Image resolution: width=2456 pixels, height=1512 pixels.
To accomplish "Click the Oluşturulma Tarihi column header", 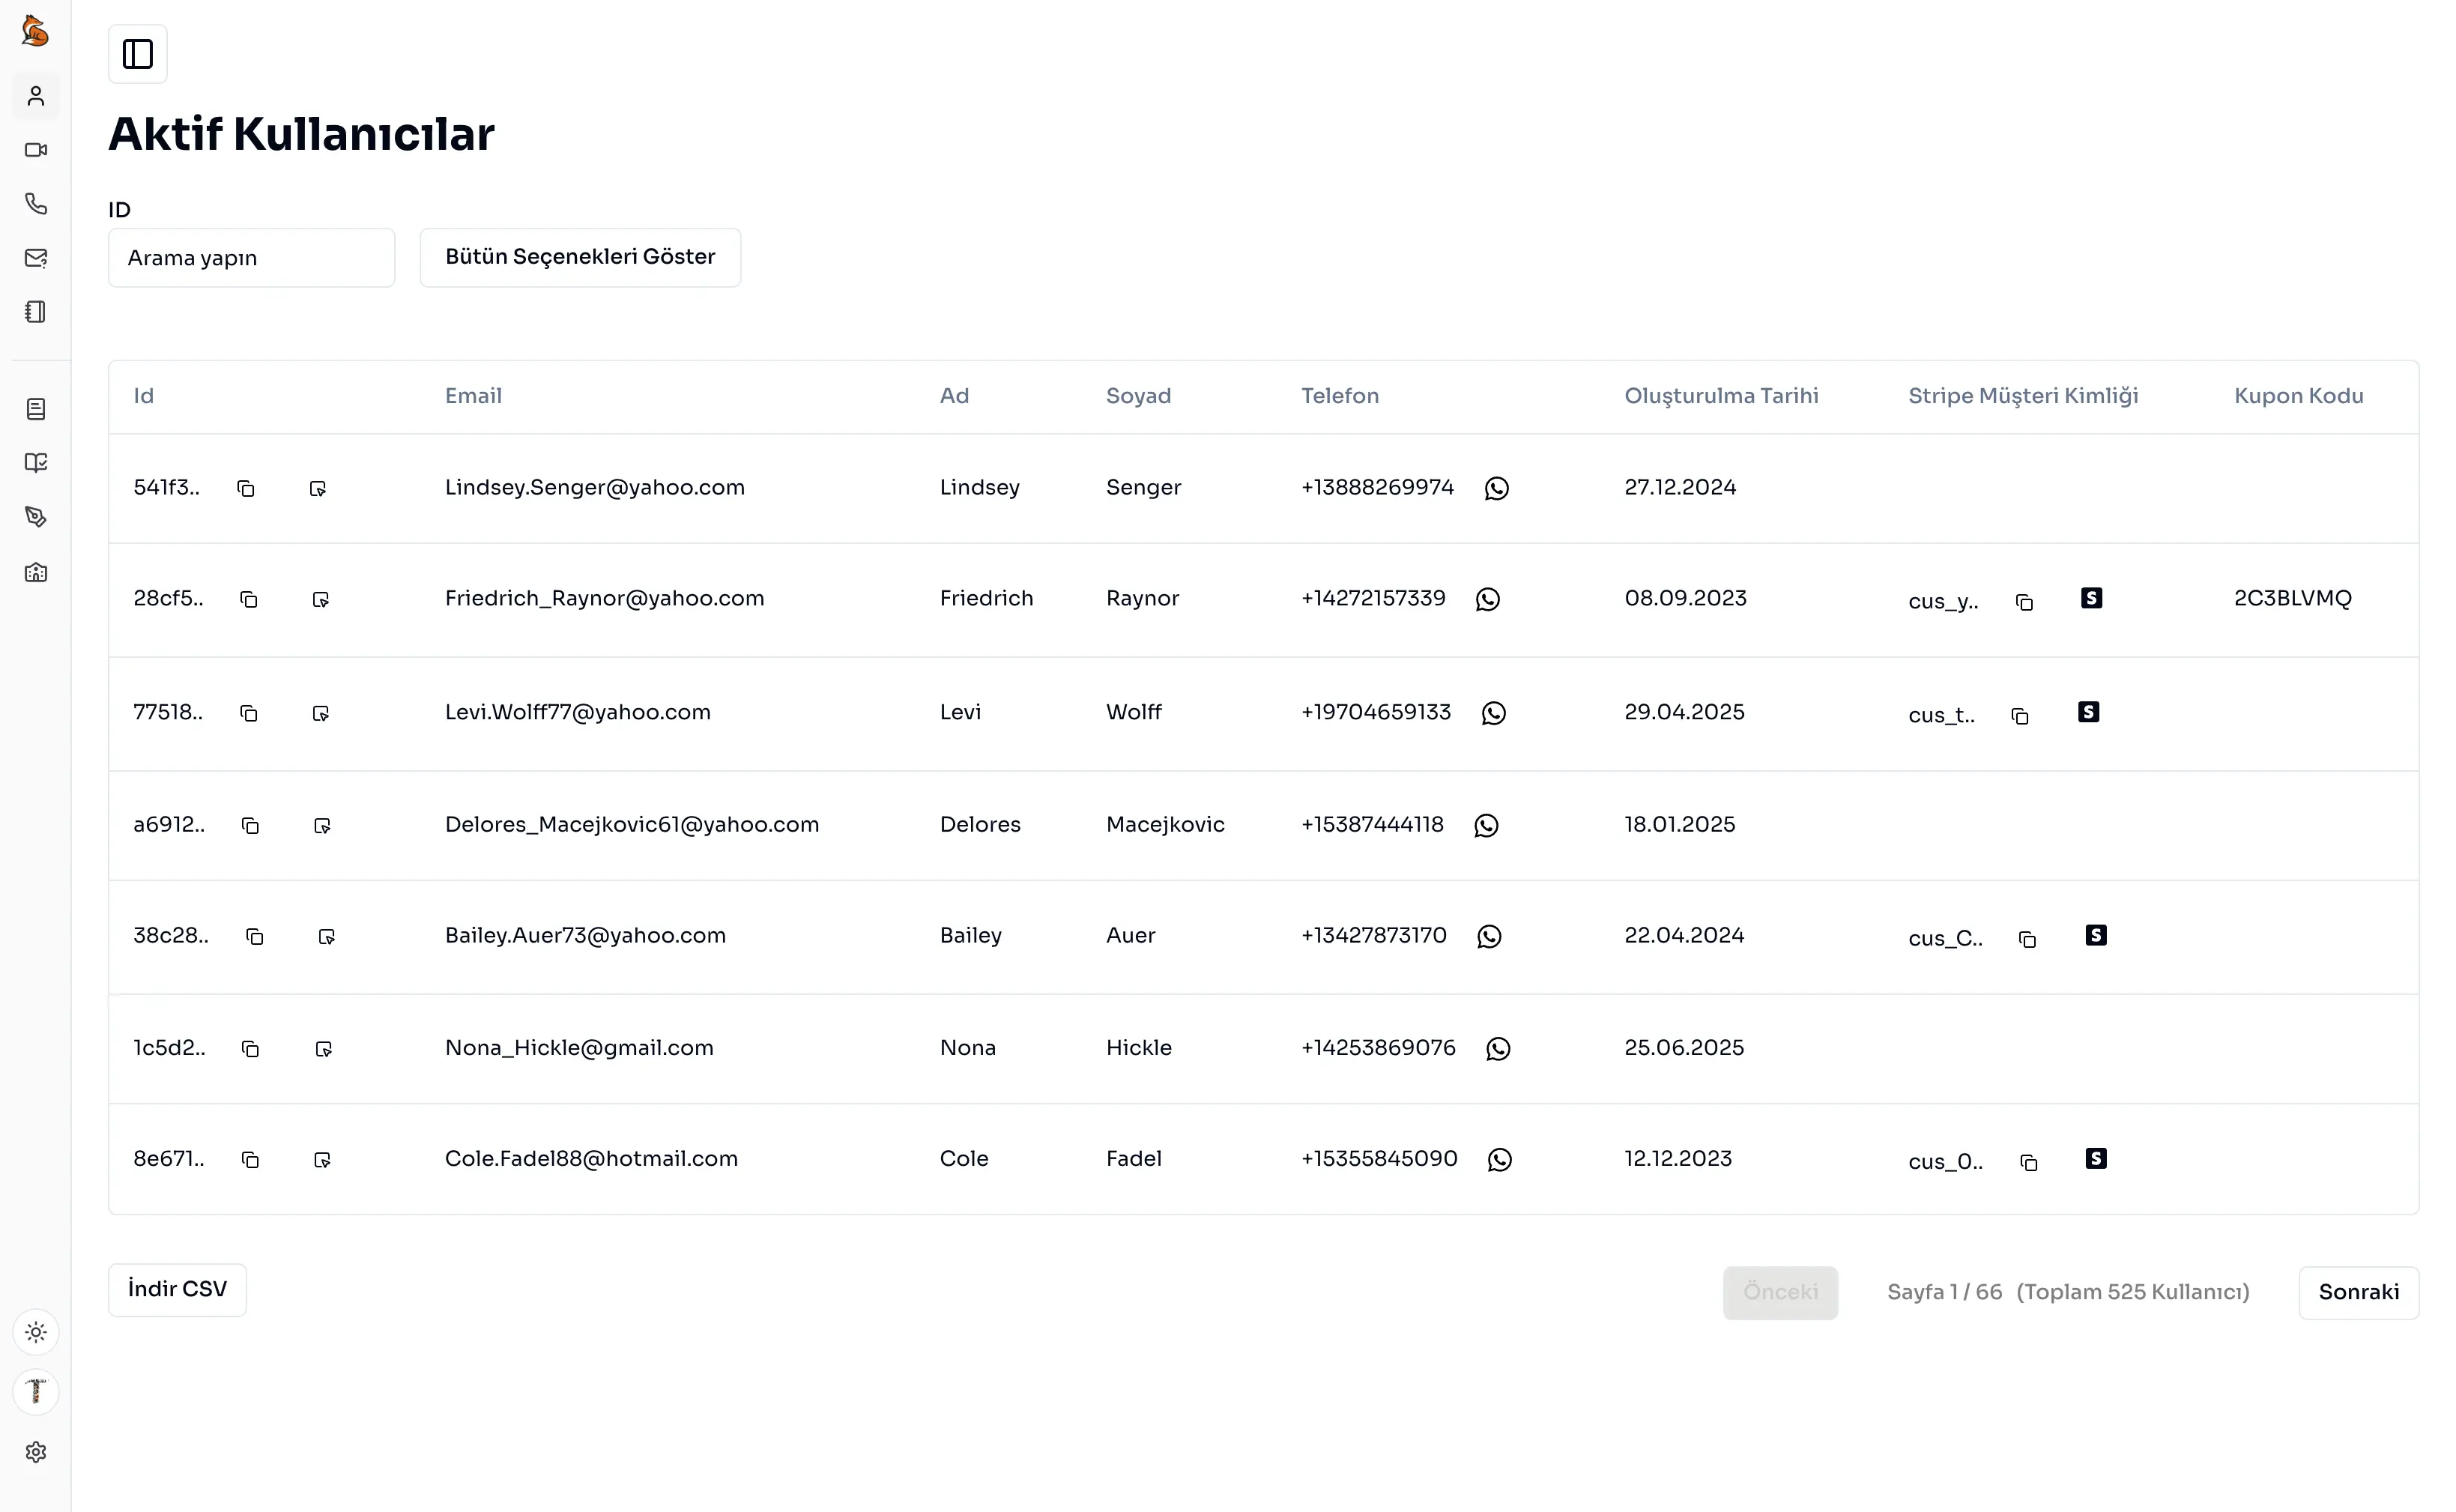I will (1721, 396).
